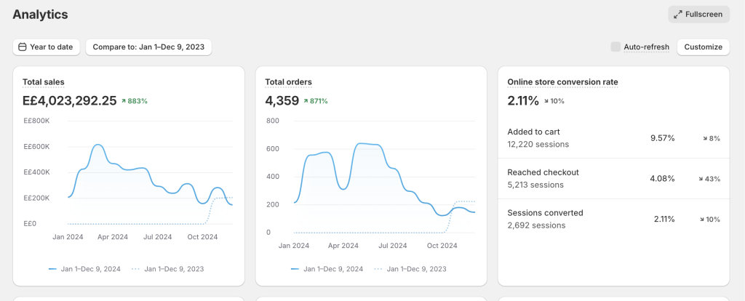This screenshot has width=745, height=301.
Task: Click the green up-arrow beside 883%
Action: click(x=124, y=101)
